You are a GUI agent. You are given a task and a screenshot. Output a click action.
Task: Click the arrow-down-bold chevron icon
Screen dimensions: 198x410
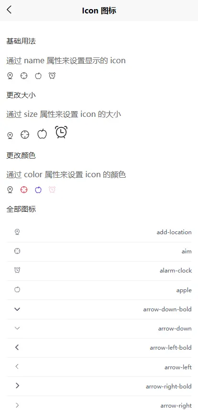(17, 309)
